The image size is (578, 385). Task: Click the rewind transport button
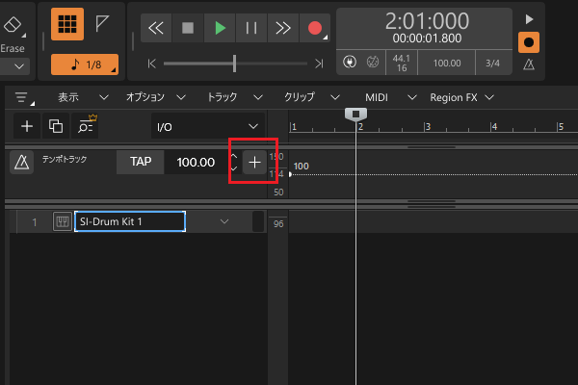click(156, 28)
